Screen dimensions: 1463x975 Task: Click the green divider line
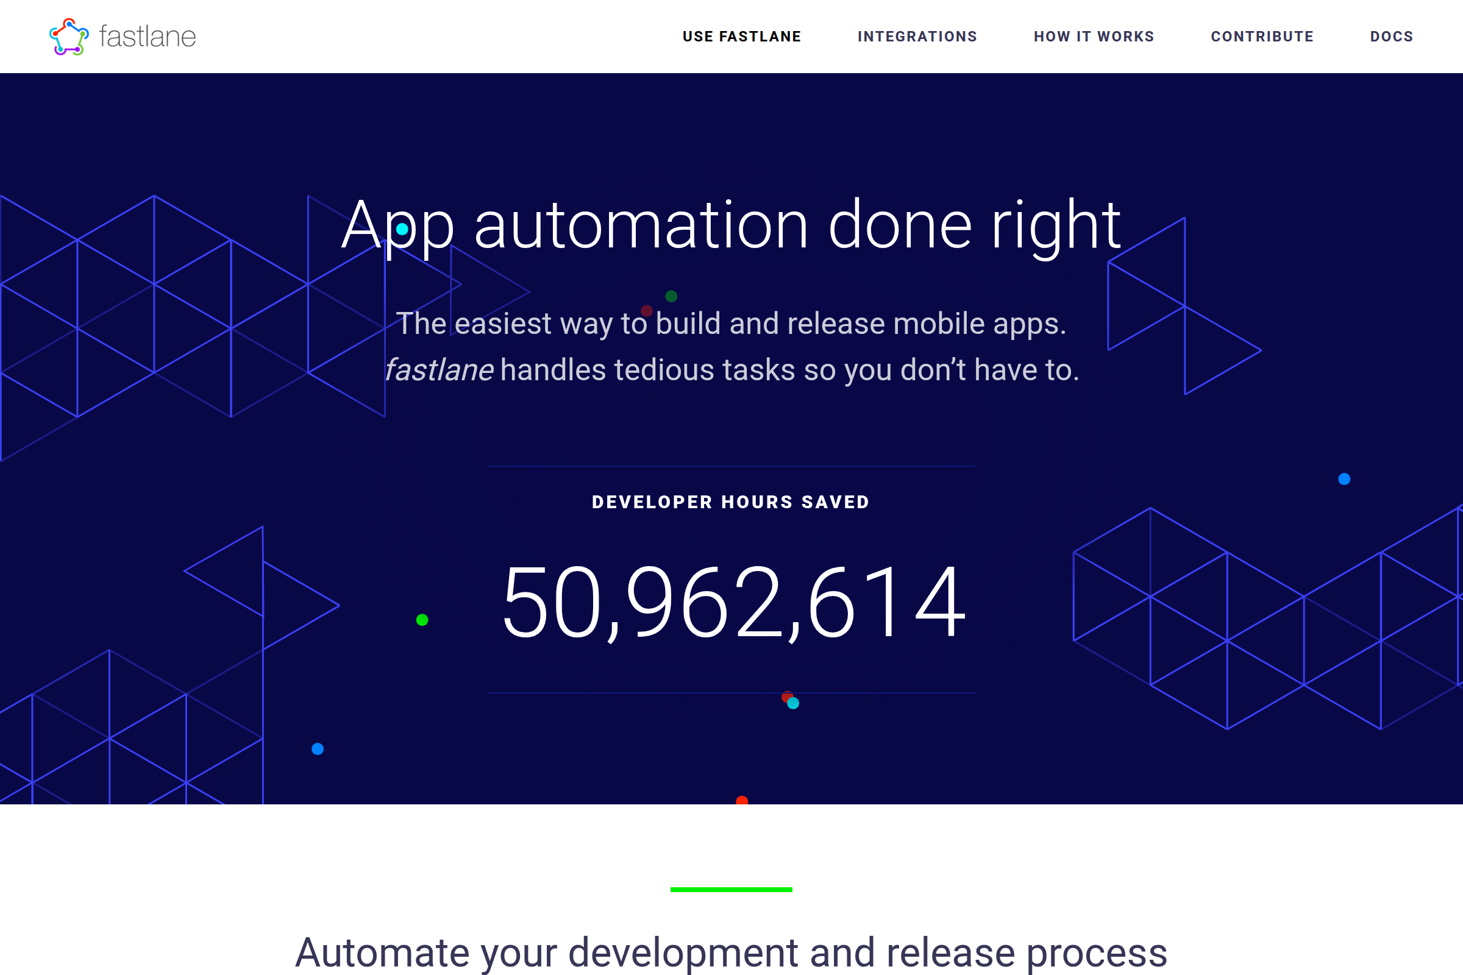pos(731,888)
